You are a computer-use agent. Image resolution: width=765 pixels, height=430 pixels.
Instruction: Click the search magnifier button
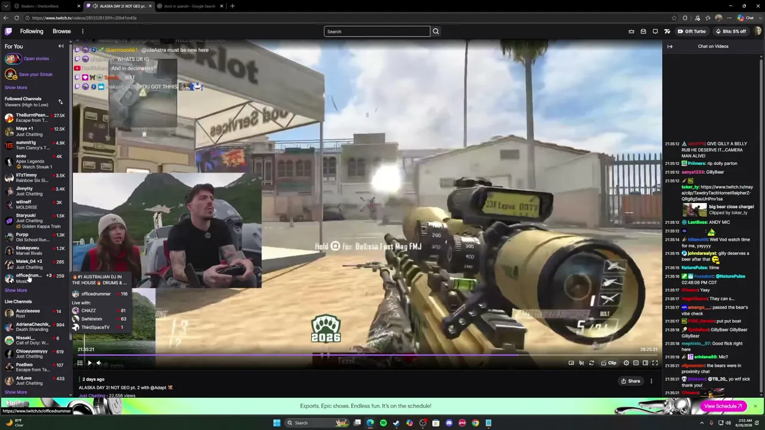click(436, 32)
